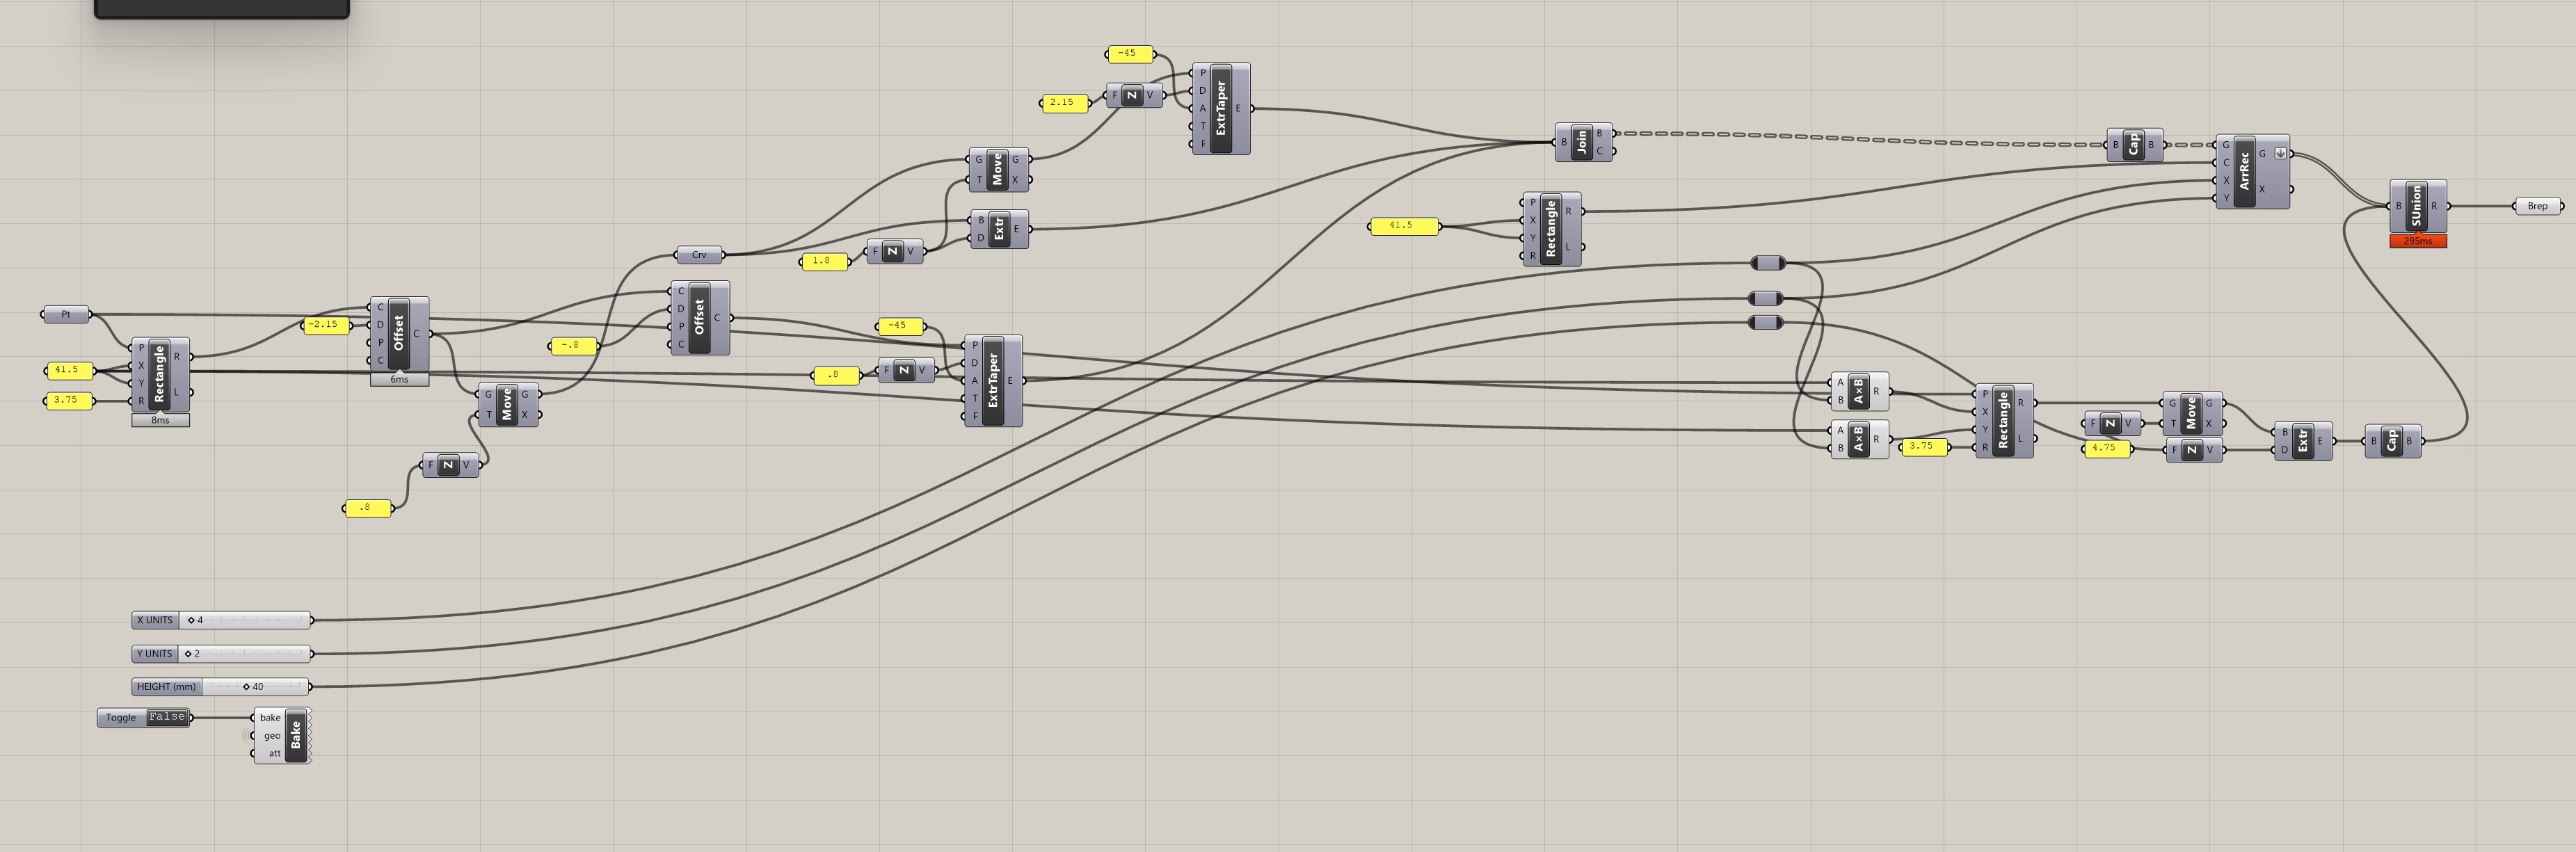2576x852 pixels.
Task: Select the Brep output parameter
Action: click(x=2538, y=206)
